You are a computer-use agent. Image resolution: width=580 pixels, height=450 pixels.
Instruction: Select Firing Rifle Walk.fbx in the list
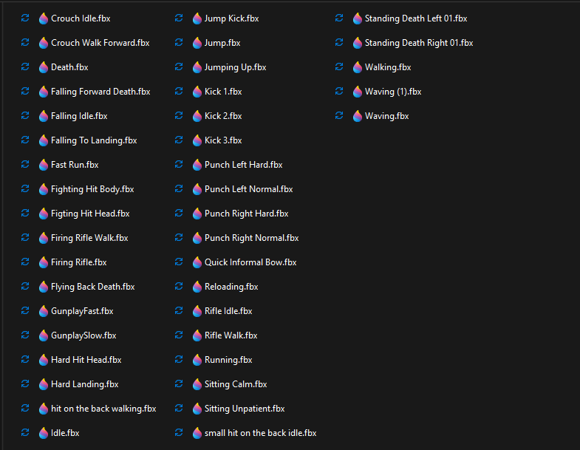[89, 238]
